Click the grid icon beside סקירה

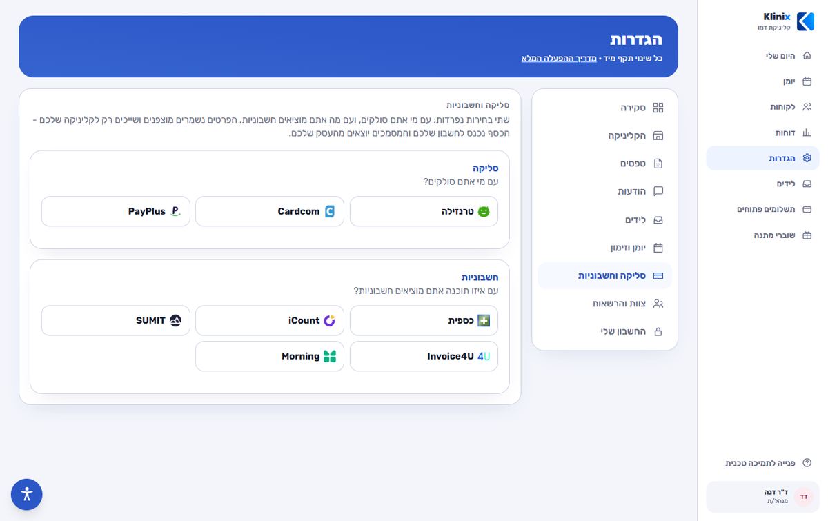pyautogui.click(x=658, y=108)
